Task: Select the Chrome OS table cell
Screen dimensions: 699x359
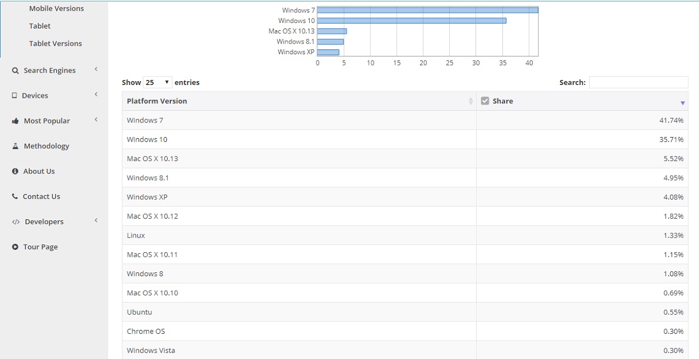Action: pos(299,331)
